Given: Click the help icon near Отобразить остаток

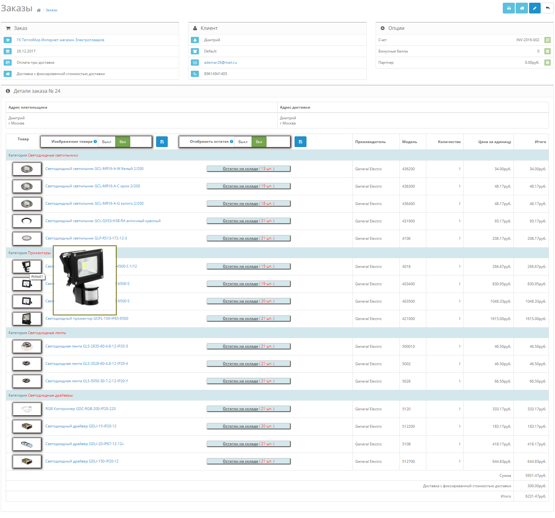Looking at the screenshot, I should pyautogui.click(x=232, y=142).
